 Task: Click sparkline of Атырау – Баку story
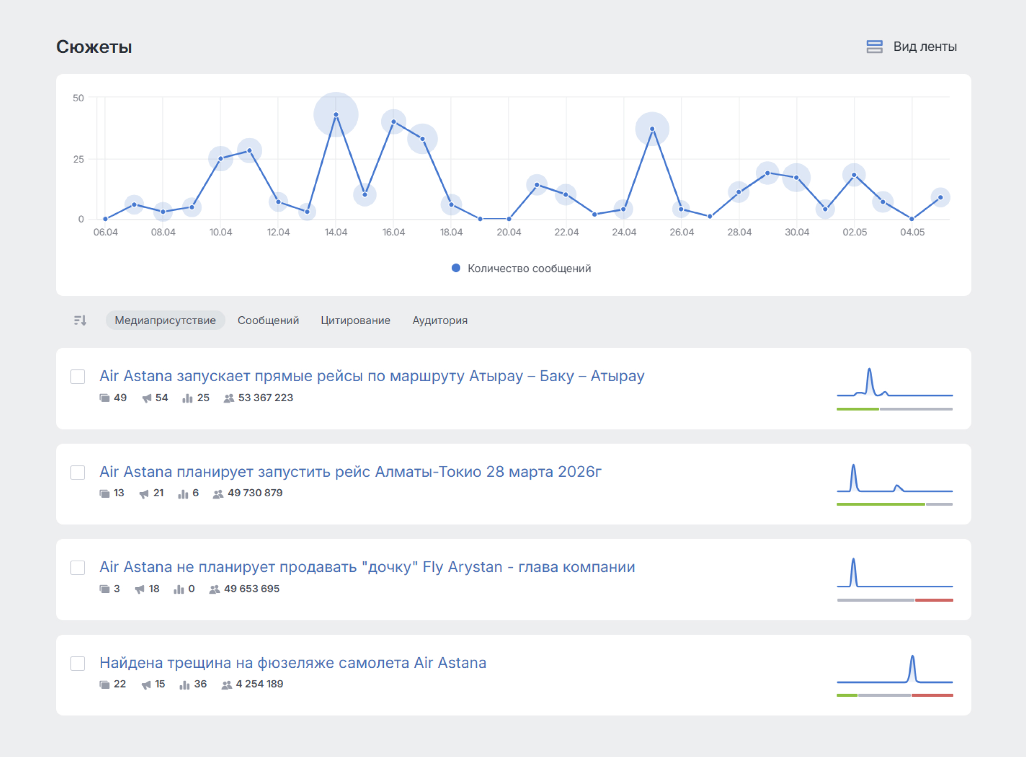coord(894,382)
